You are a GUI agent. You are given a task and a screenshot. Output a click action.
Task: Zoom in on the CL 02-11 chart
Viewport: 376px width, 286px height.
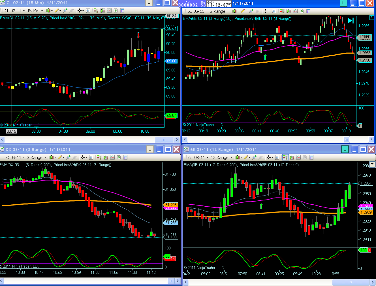pyautogui.click(x=65, y=11)
